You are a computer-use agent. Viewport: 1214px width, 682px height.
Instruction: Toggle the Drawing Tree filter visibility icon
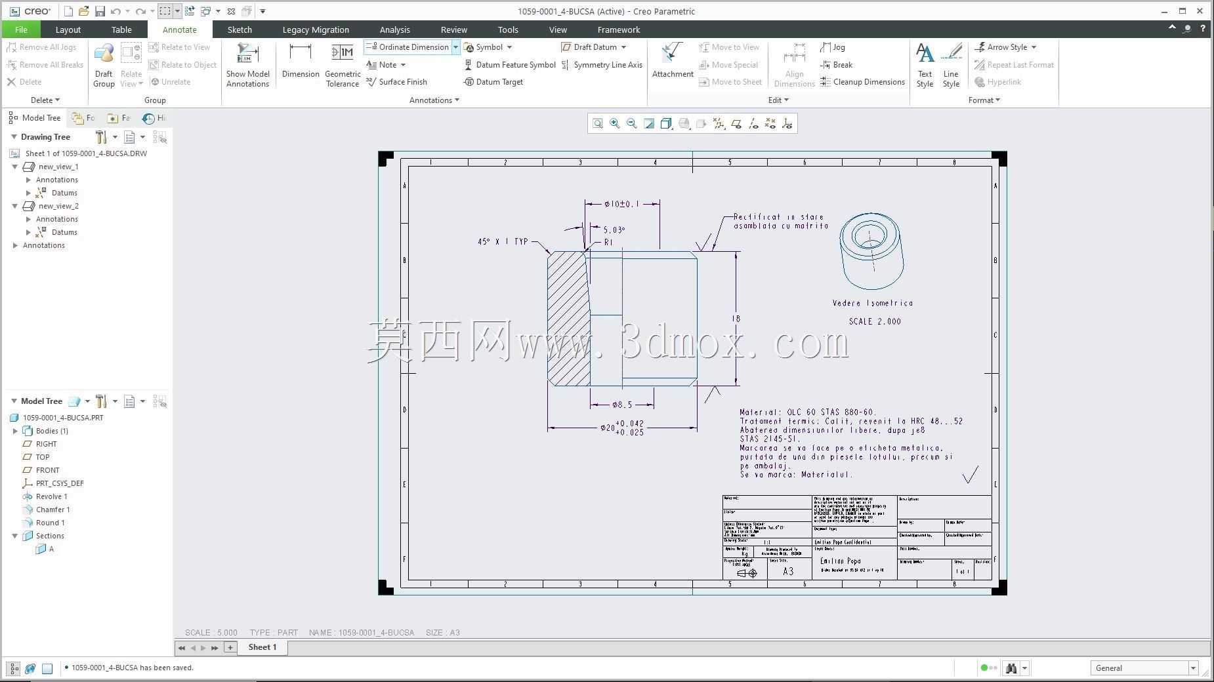point(159,137)
